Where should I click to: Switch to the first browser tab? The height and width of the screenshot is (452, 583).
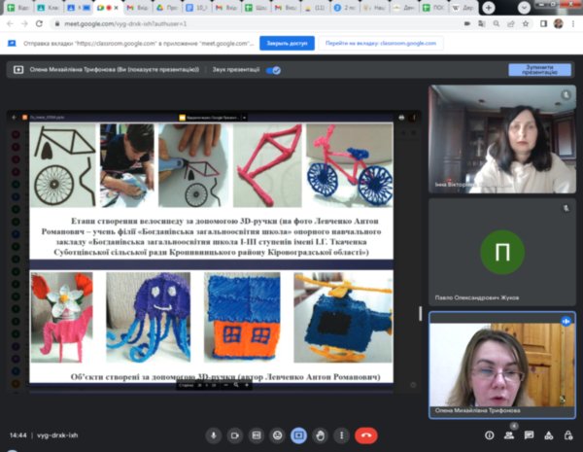click(14, 7)
